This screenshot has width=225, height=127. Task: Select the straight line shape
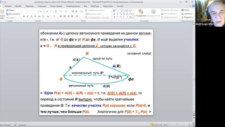(x=117, y=11)
